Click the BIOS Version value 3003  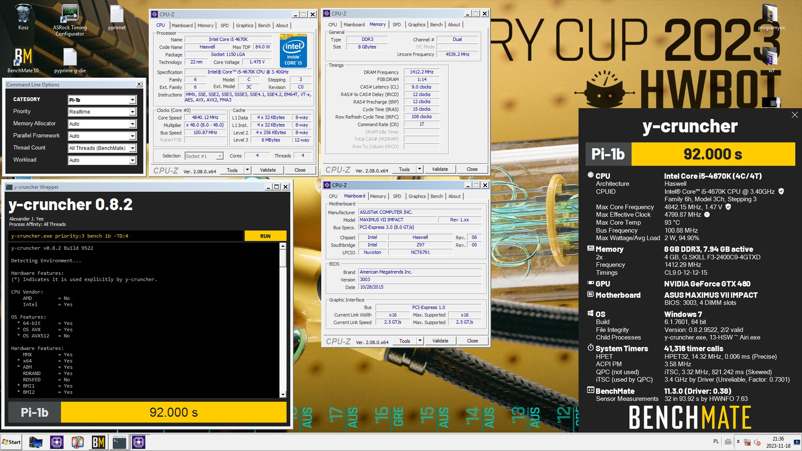[420, 280]
